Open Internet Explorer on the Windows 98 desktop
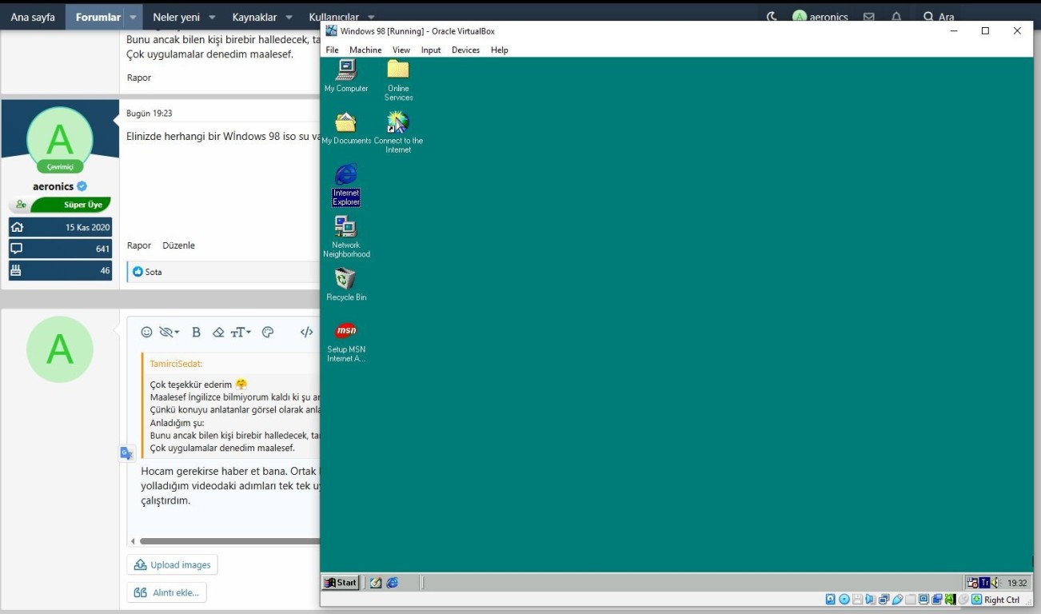Image resolution: width=1041 pixels, height=614 pixels. 345,179
